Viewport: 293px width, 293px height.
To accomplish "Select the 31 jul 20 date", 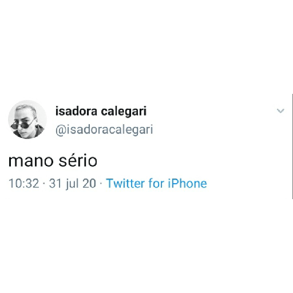I will pos(73,184).
